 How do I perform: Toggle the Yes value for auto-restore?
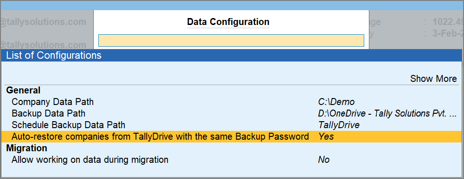pos(326,136)
